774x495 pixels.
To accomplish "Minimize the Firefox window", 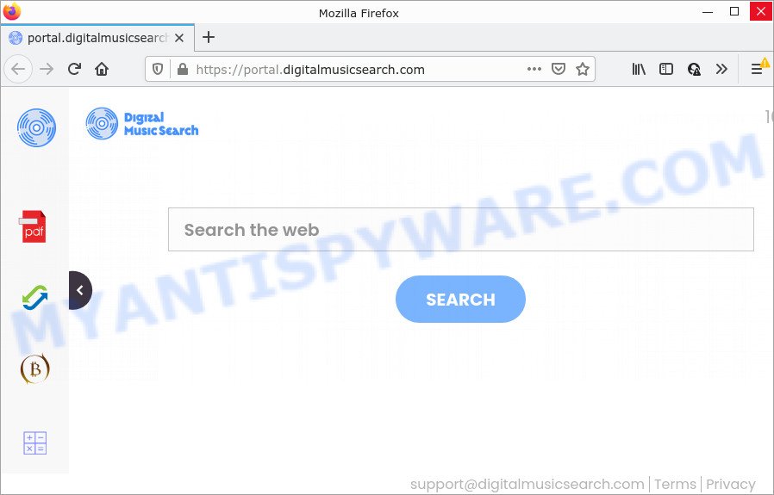I will click(x=708, y=11).
